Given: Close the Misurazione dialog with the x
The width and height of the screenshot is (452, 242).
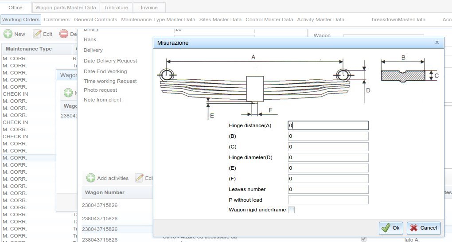Looking at the screenshot, I should pyautogui.click(x=437, y=43).
